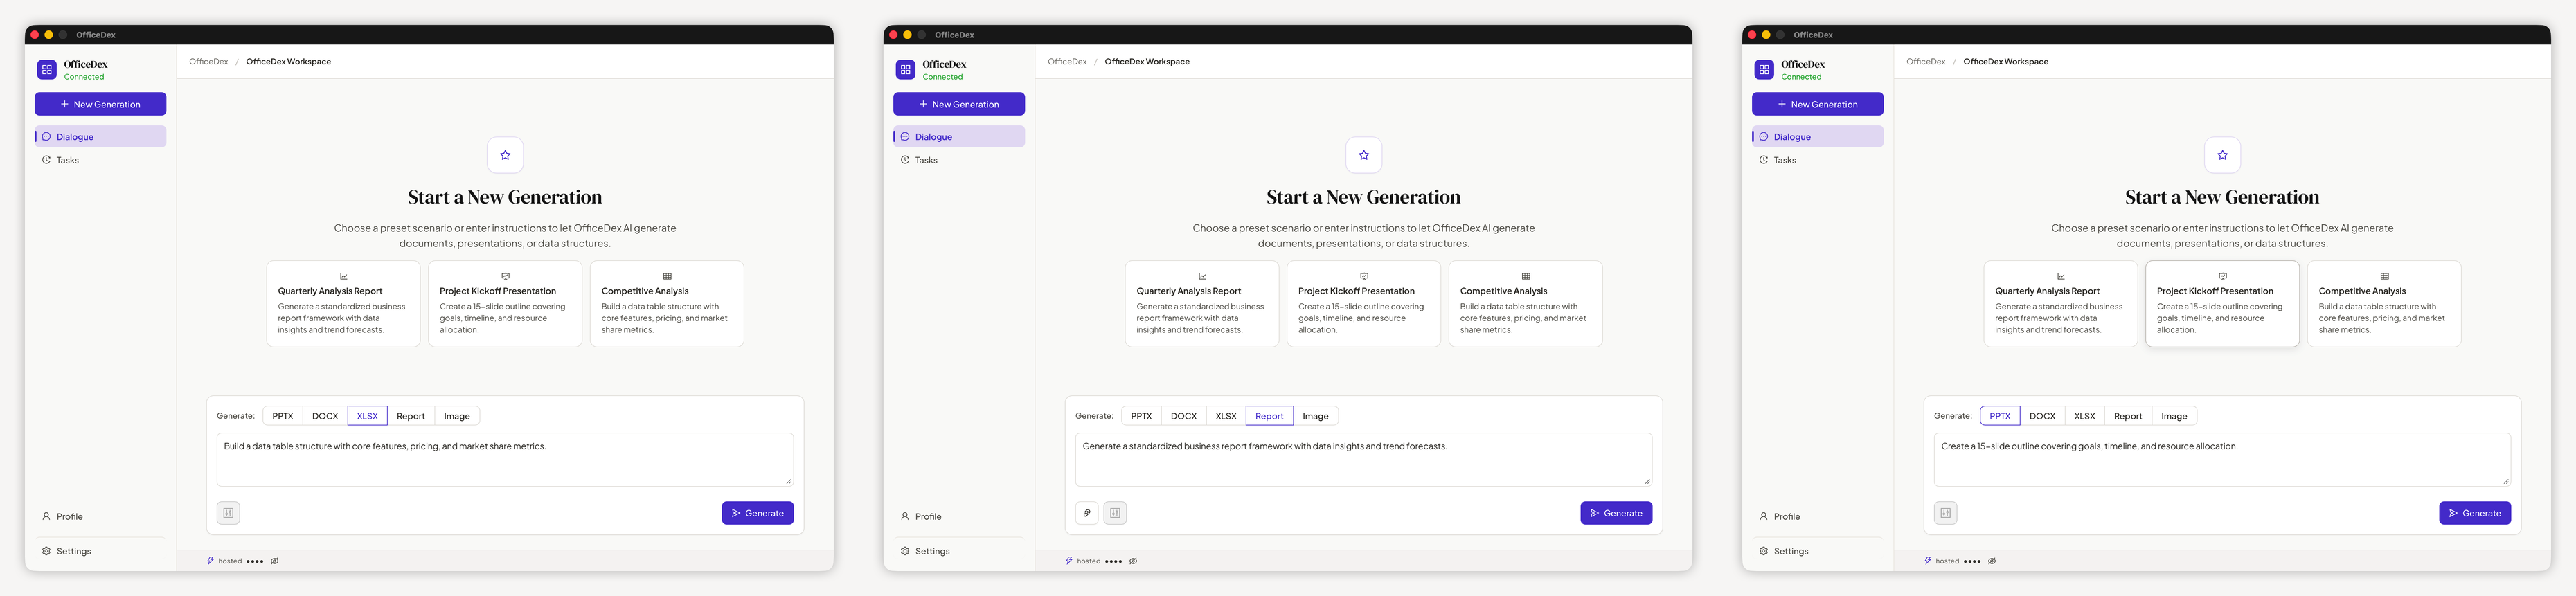This screenshot has height=596, width=2576.
Task: Click New Generation button in the left window
Action: [x=100, y=104]
